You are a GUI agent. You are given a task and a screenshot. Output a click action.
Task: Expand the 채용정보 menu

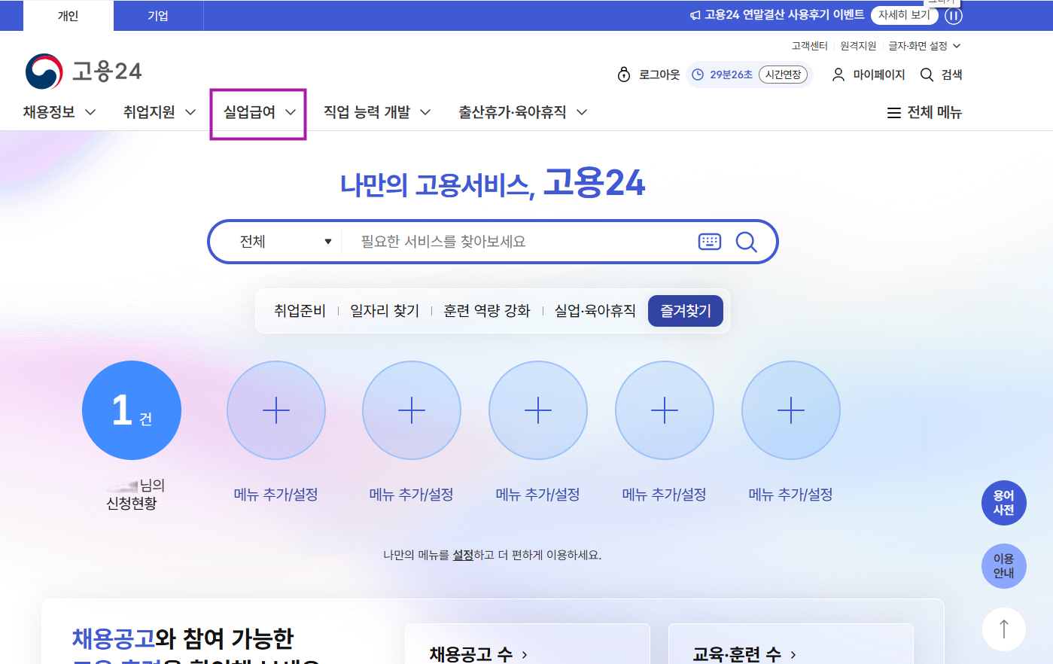tap(59, 112)
